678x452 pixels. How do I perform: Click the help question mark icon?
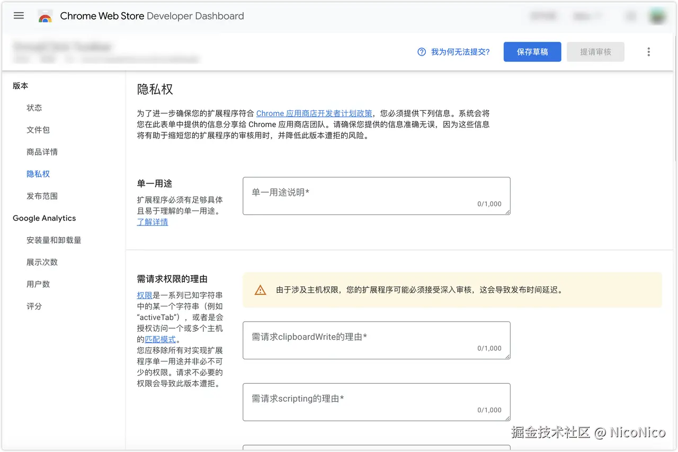(422, 52)
